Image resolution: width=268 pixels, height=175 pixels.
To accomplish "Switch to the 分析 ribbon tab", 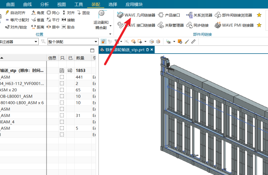I will [x=44, y=4].
